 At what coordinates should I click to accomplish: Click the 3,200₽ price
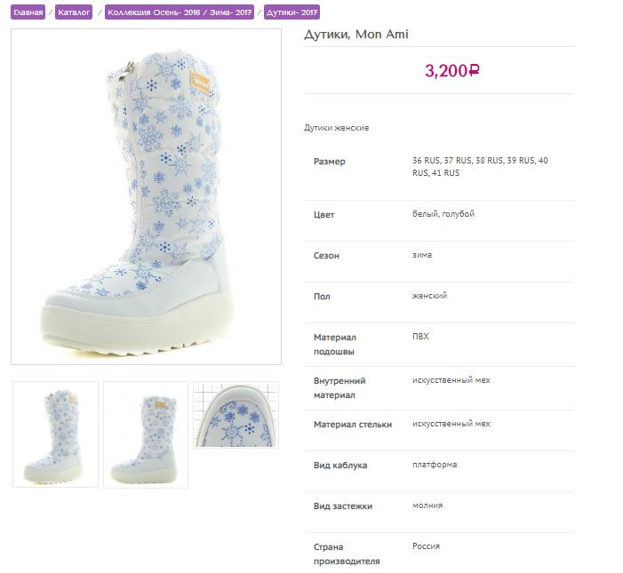click(x=452, y=71)
